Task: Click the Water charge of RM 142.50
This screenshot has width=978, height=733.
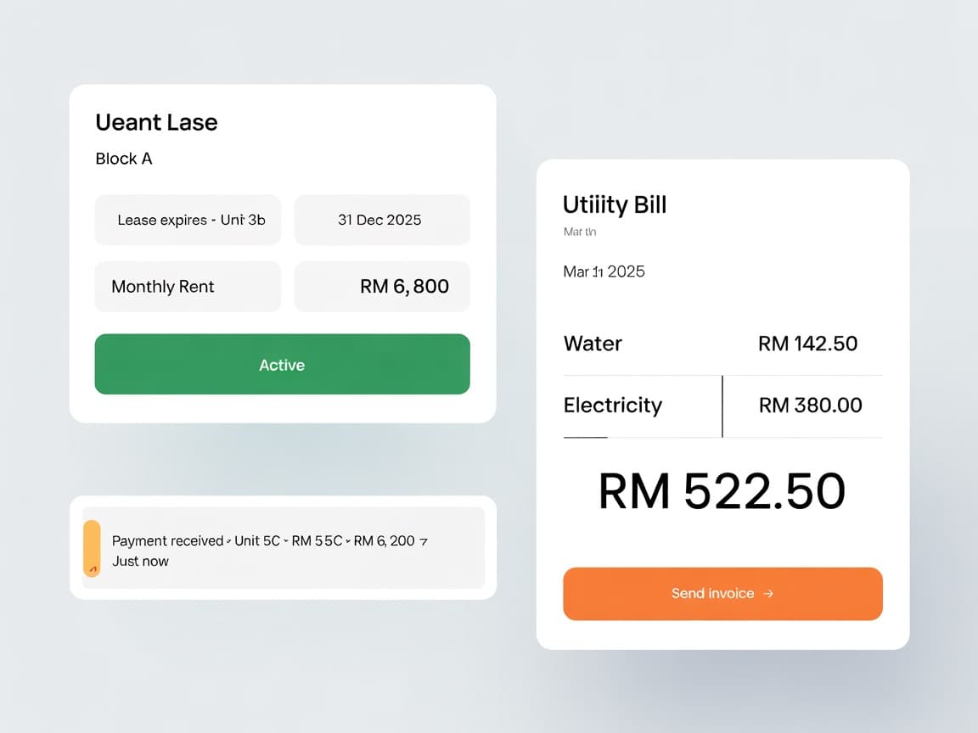Action: pos(807,344)
